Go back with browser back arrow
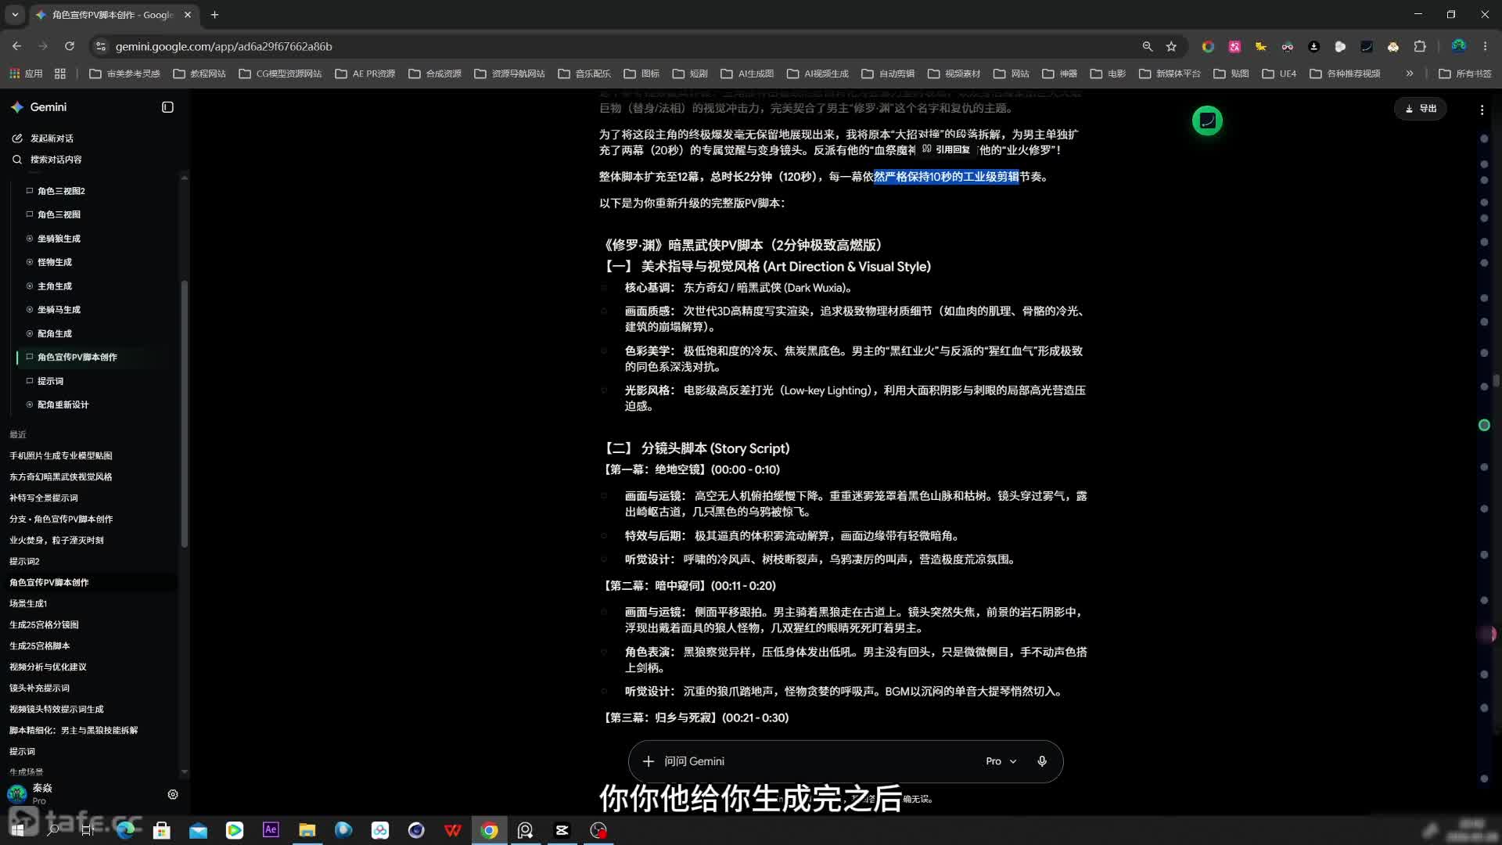This screenshot has height=845, width=1502. click(x=16, y=46)
